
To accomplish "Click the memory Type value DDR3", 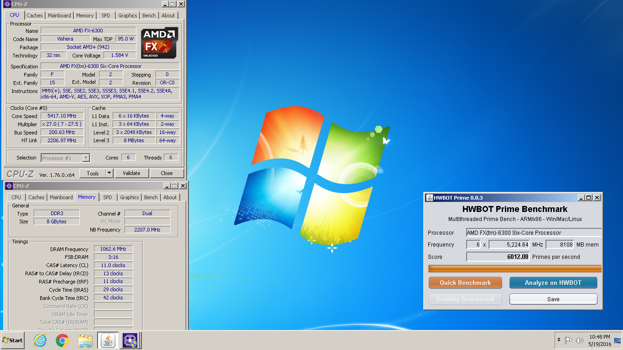I will (x=57, y=214).
